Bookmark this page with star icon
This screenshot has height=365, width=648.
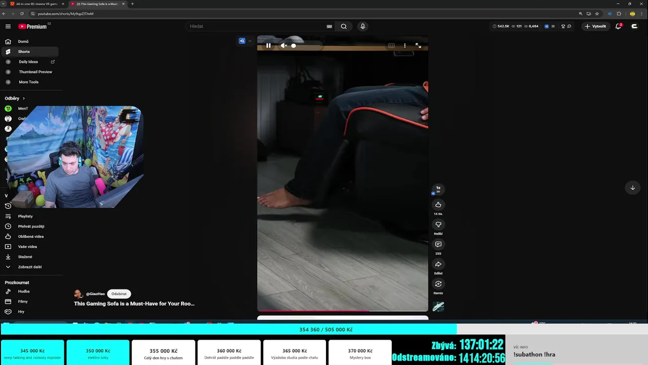click(x=597, y=14)
